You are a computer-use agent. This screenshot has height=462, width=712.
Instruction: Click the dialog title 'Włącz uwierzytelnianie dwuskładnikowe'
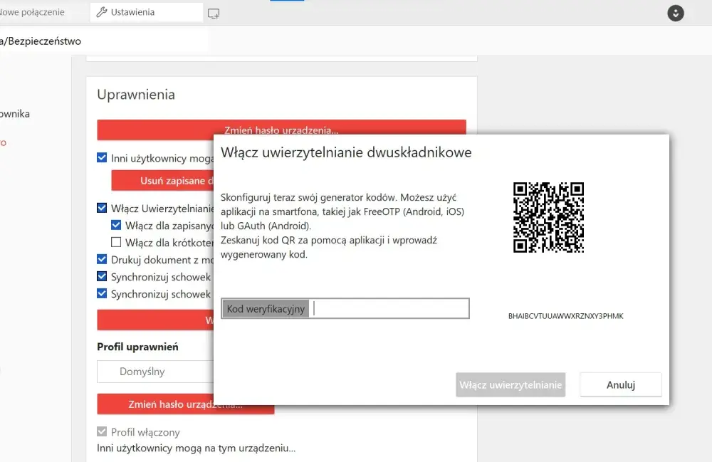click(x=346, y=152)
